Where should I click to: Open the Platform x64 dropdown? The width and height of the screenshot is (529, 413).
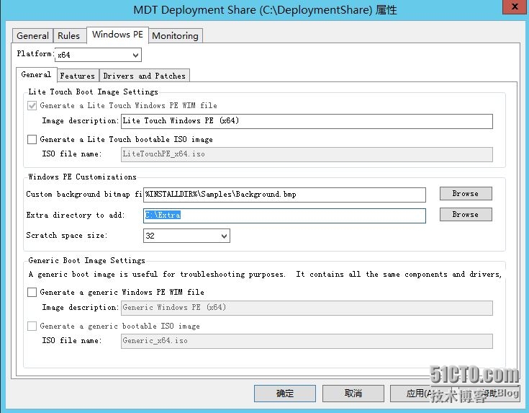point(98,55)
